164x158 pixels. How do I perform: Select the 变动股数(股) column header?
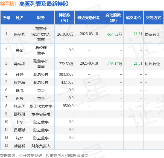coord(113,18)
